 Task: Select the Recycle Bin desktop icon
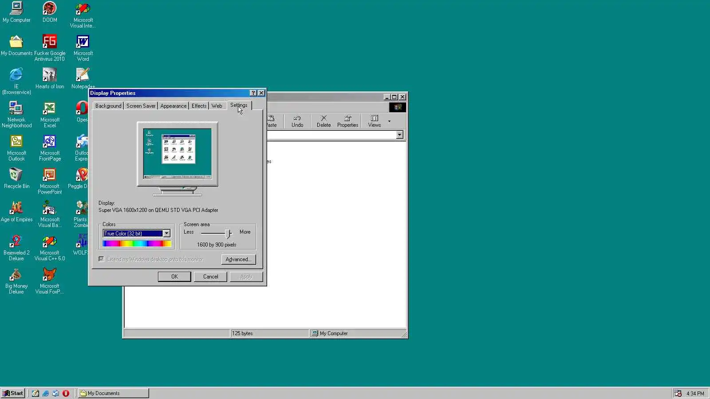(16, 178)
